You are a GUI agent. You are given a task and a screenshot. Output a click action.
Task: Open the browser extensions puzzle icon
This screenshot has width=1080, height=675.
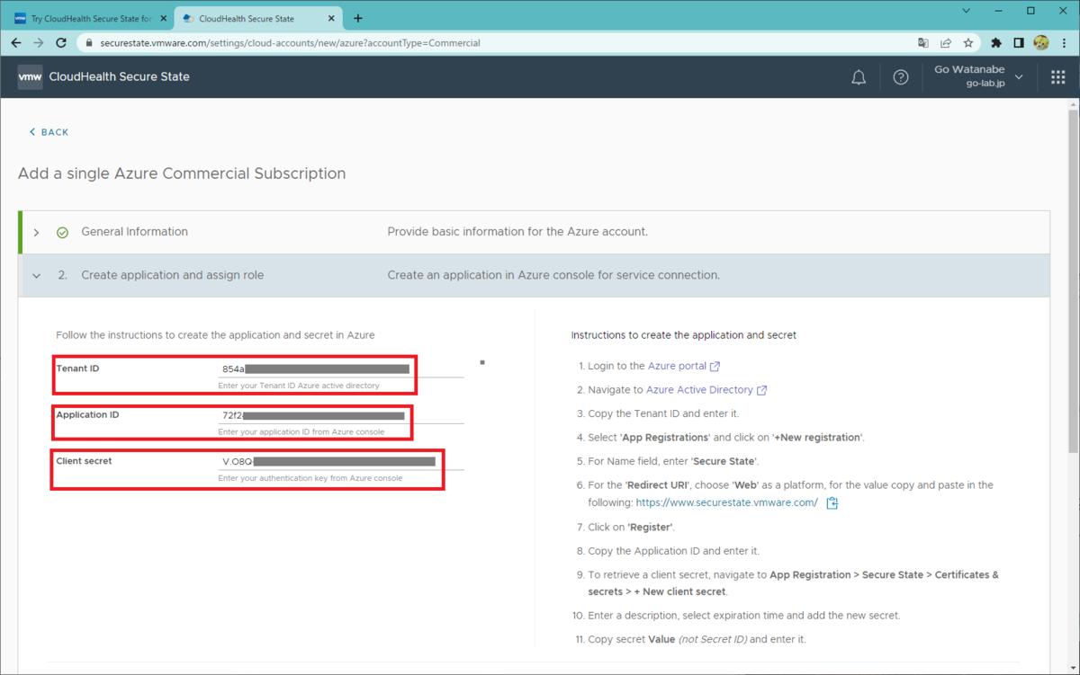tap(996, 42)
